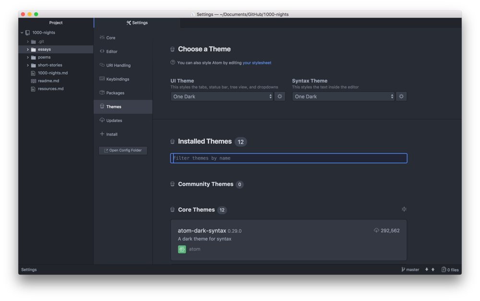Click the .git folder icon
The image size is (480, 301).
click(34, 42)
